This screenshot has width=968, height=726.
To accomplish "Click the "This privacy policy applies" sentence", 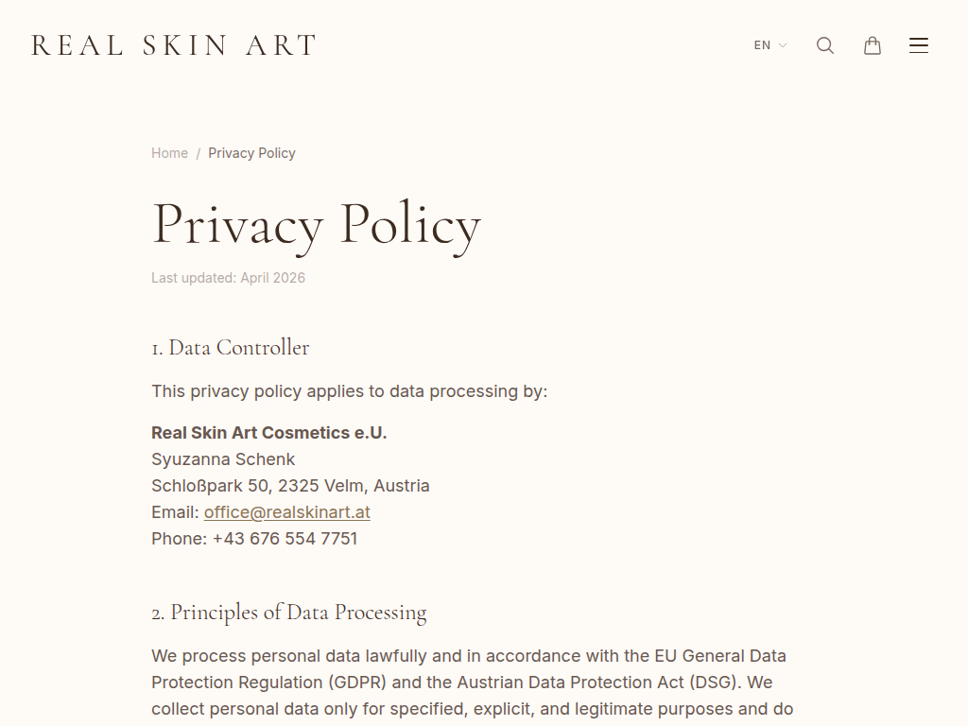I will tap(349, 391).
